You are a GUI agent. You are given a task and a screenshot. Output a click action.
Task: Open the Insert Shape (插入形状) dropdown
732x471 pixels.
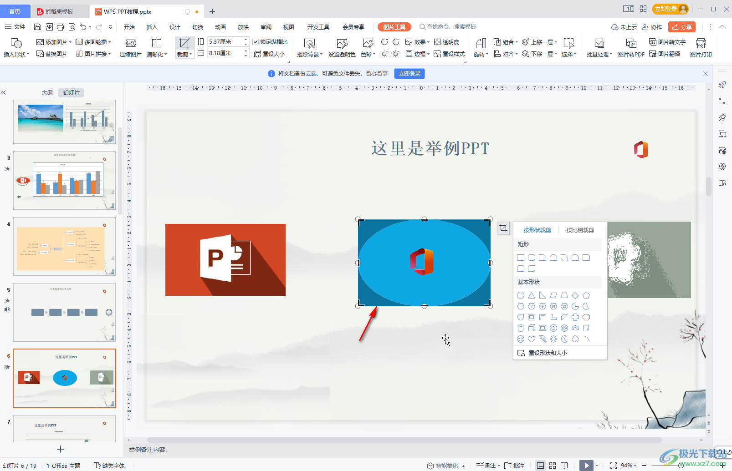(16, 54)
